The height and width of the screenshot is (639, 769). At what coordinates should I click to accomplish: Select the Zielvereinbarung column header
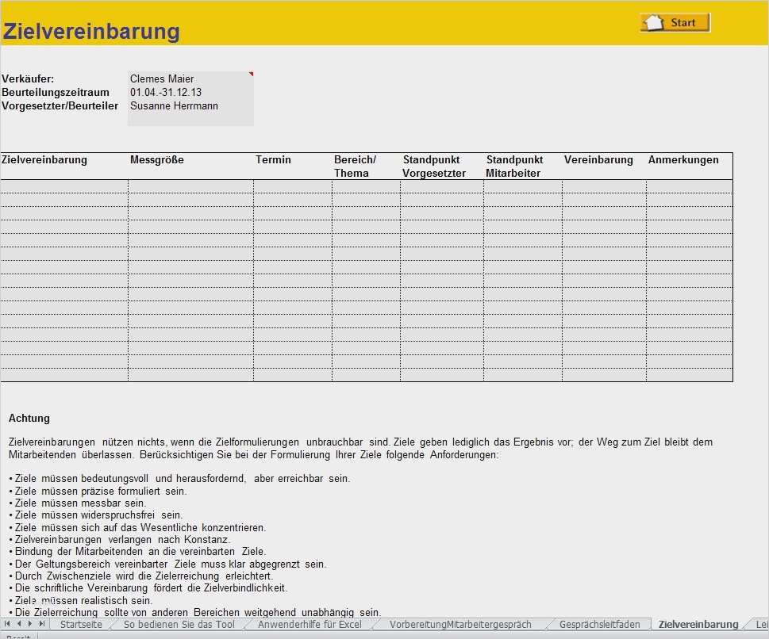pyautogui.click(x=44, y=160)
